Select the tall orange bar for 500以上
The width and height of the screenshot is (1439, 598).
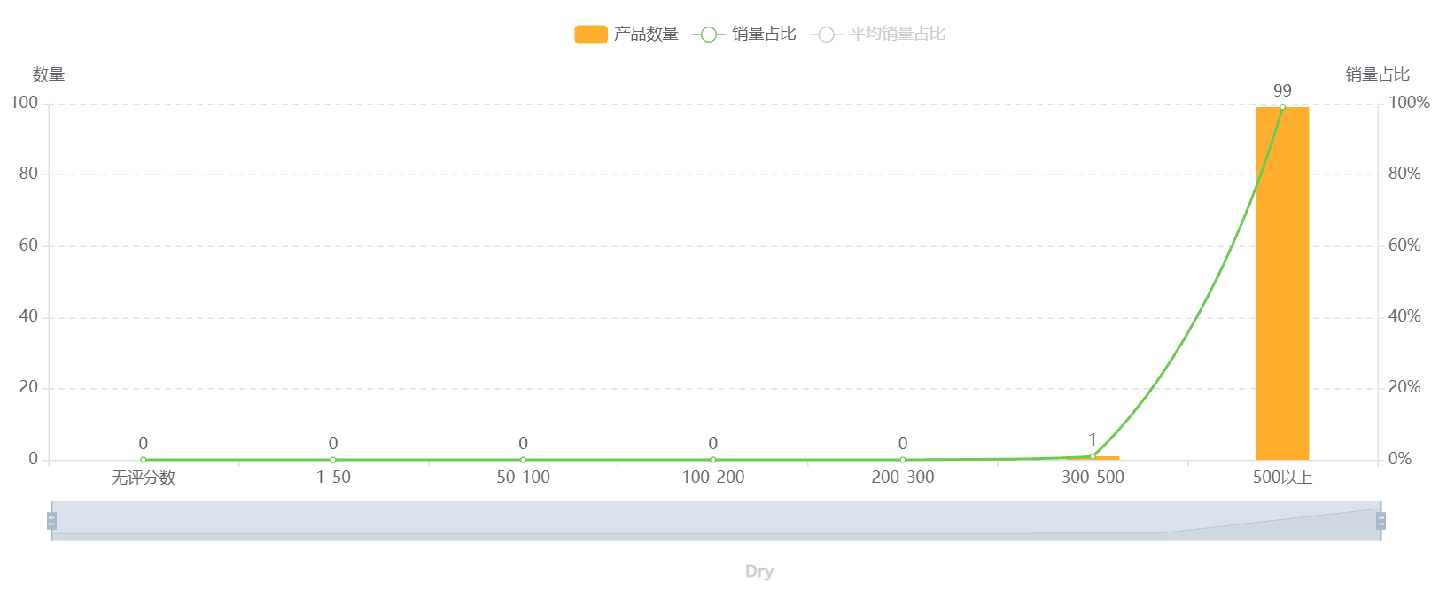1282,283
